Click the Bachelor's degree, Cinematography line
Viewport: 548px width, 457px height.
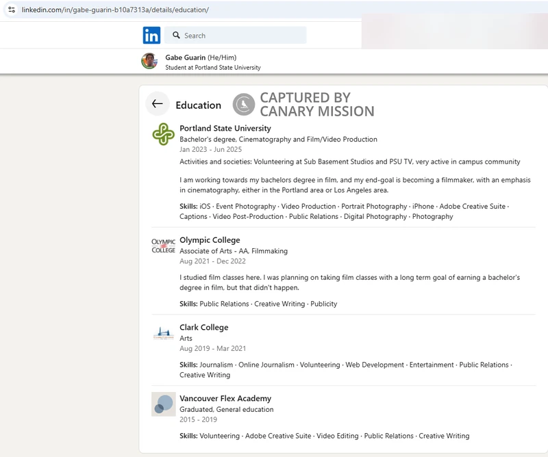click(278, 140)
